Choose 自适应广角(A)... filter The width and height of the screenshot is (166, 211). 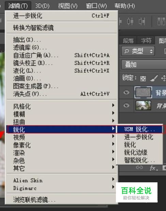click(62, 55)
